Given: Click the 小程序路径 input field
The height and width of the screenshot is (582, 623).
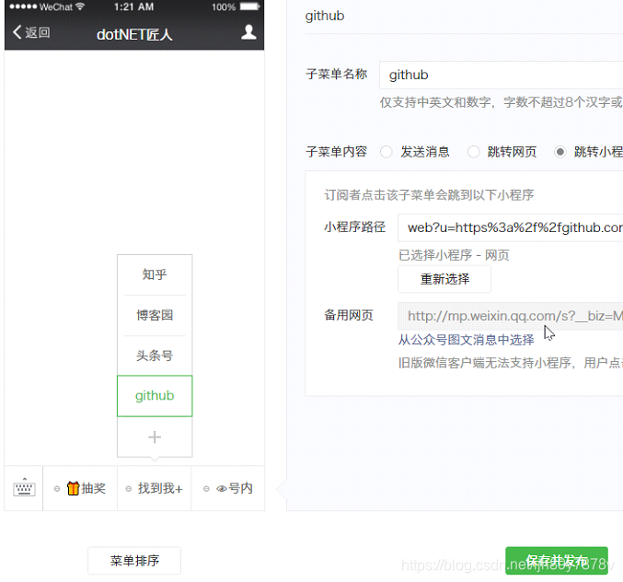Looking at the screenshot, I should pyautogui.click(x=510, y=227).
